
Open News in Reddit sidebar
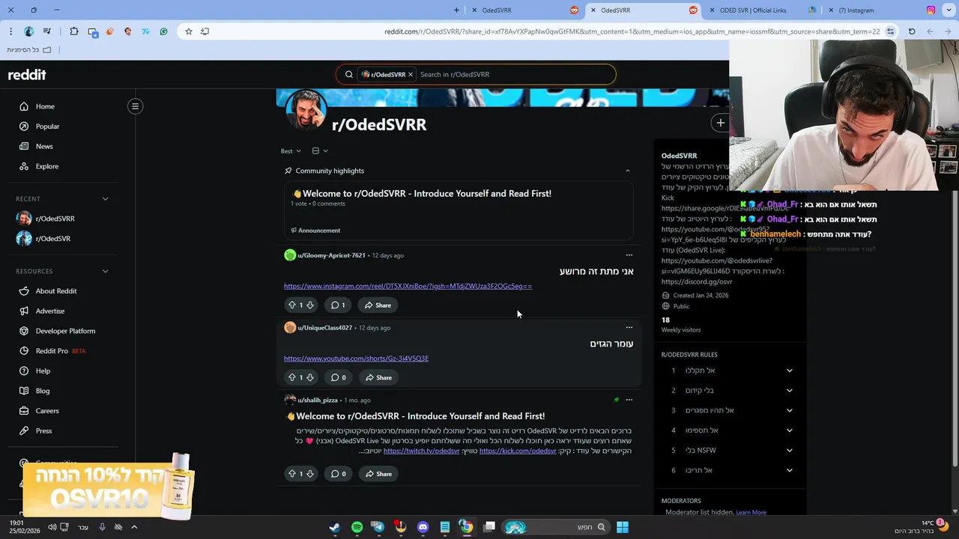coord(44,146)
